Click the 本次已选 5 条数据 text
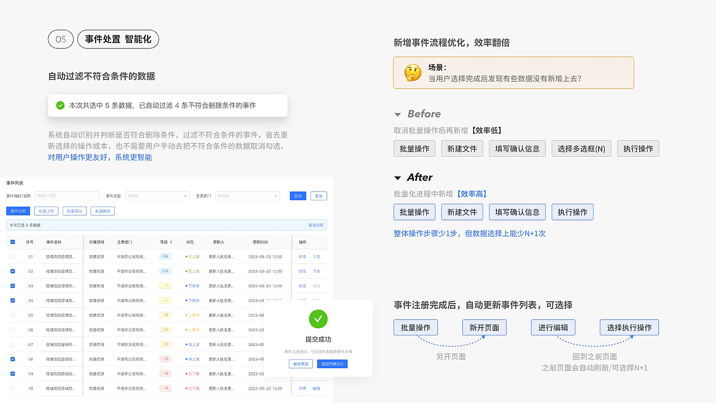Screen dimensions: 716x403 coord(25,225)
